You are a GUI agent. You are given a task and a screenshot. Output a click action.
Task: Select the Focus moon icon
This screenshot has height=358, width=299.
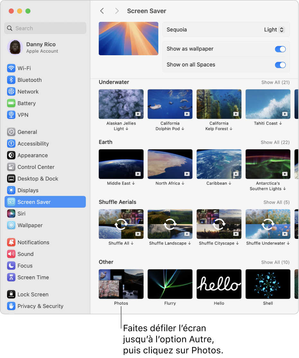[x=11, y=265]
